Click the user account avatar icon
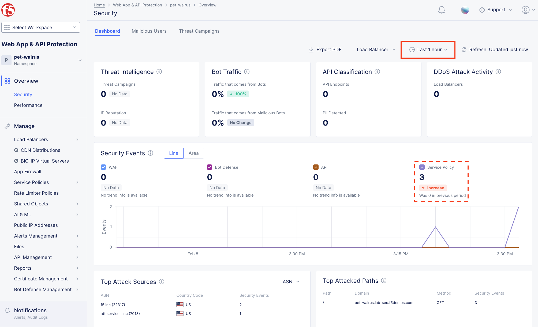538x327 pixels. pos(525,10)
